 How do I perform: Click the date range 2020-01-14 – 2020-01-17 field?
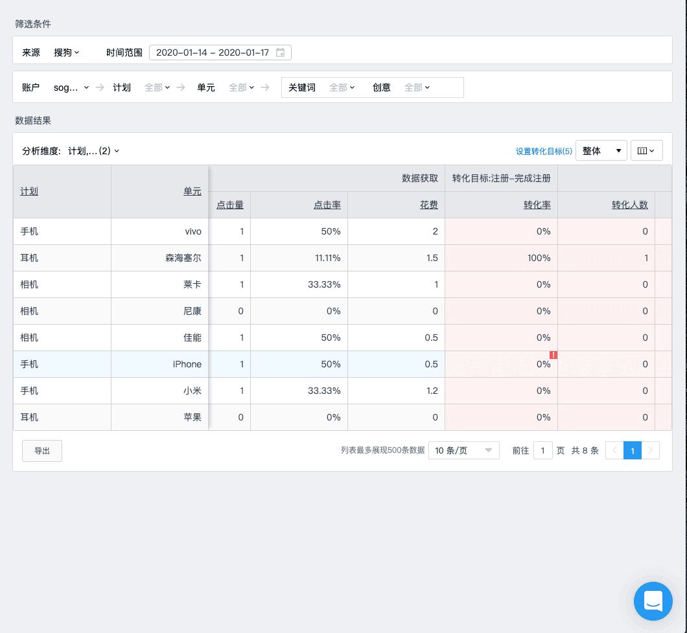pyautogui.click(x=220, y=52)
